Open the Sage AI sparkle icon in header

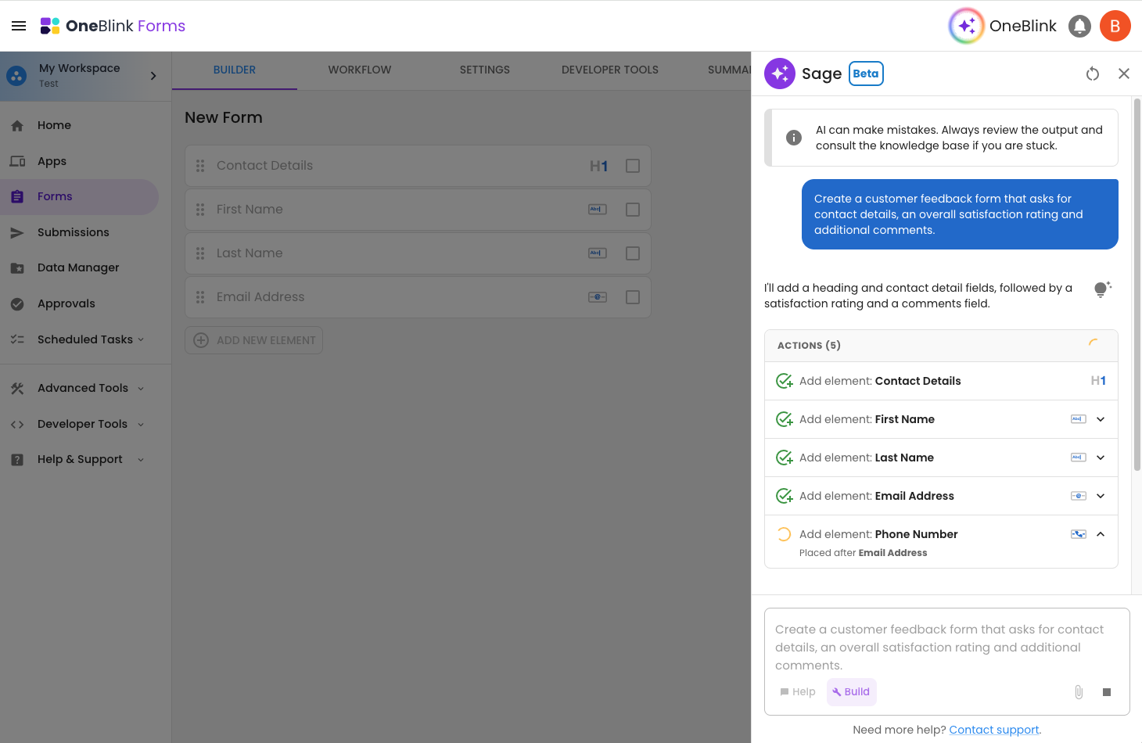[966, 26]
